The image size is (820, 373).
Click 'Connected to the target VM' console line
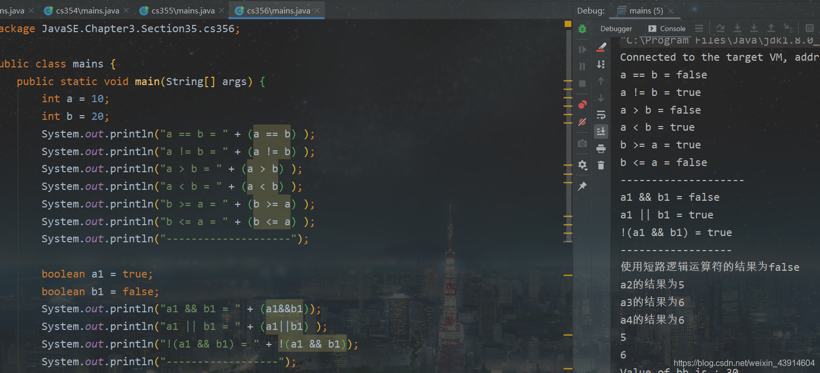coord(719,57)
